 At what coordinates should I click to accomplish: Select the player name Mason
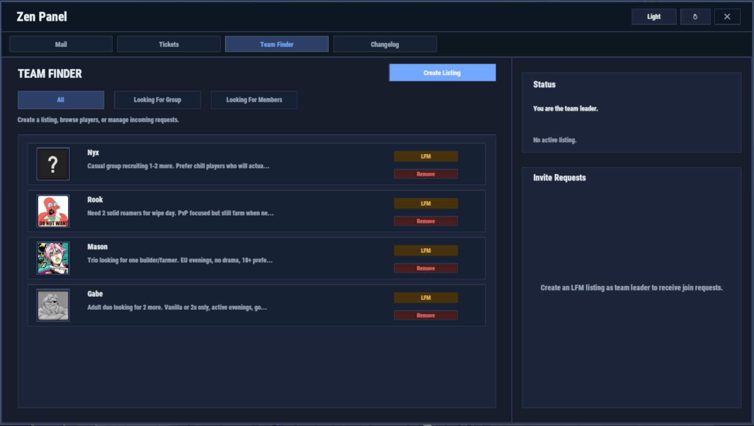click(97, 247)
